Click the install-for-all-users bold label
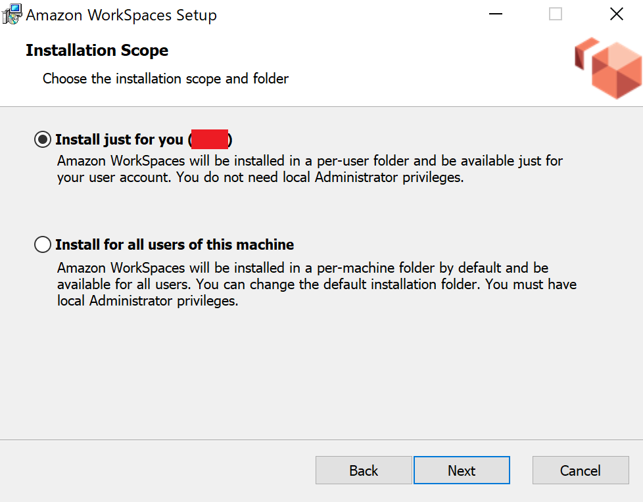643x502 pixels. click(174, 244)
